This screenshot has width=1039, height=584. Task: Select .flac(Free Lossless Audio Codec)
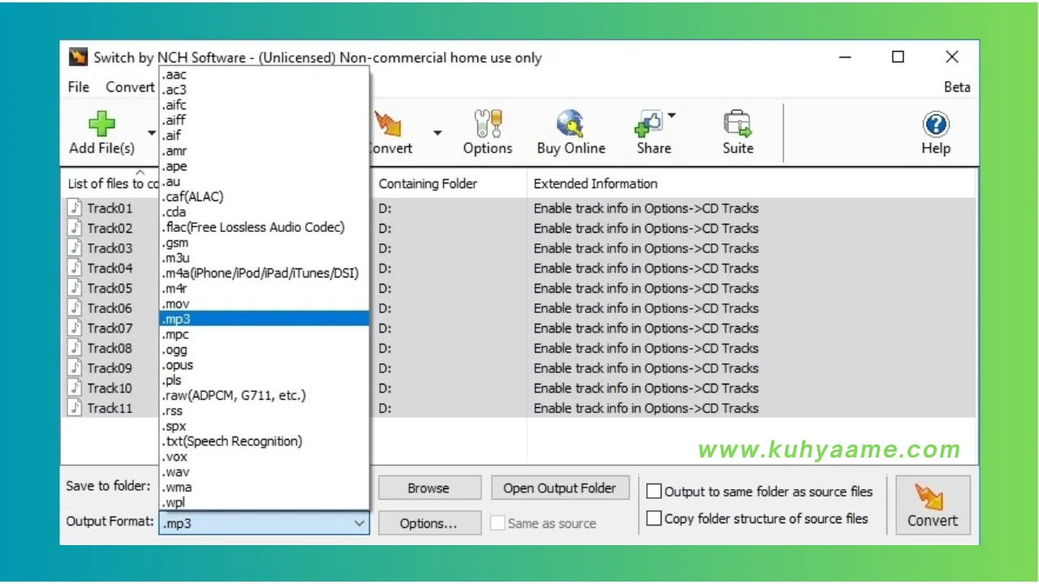(x=265, y=227)
